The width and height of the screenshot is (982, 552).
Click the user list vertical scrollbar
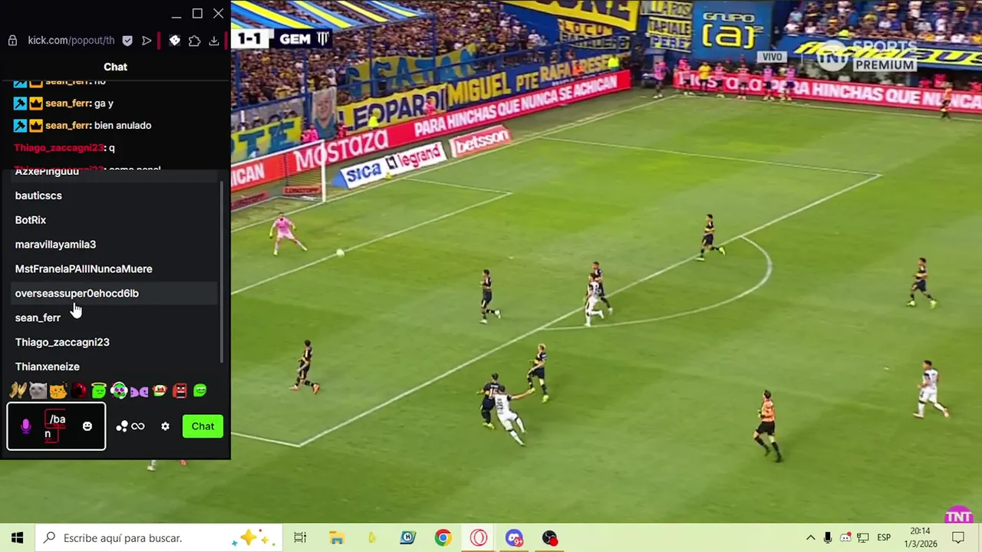(222, 272)
